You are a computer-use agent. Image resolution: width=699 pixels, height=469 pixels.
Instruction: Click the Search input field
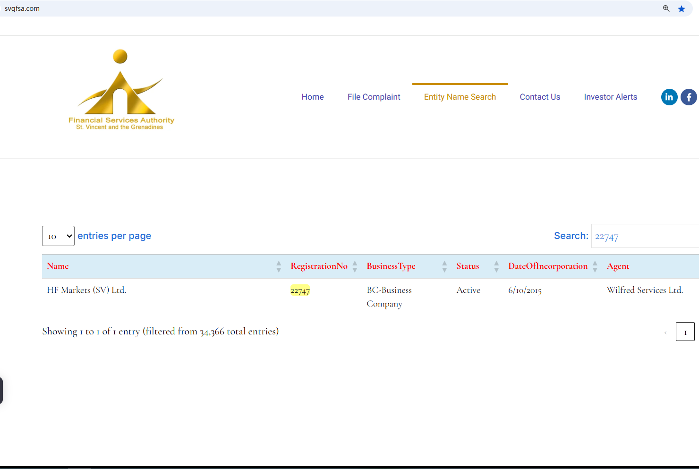click(645, 236)
